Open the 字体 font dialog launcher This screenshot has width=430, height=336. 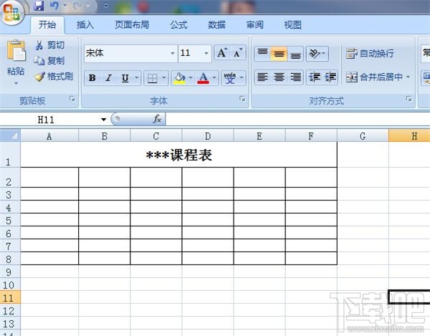242,99
